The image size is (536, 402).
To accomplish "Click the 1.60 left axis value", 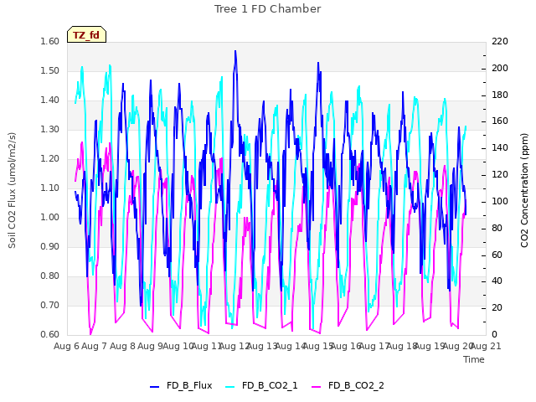I will tap(50, 41).
